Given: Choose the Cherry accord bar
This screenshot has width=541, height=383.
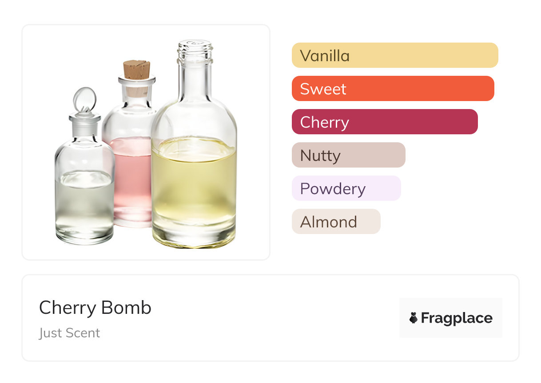Looking at the screenshot, I should [x=384, y=122].
